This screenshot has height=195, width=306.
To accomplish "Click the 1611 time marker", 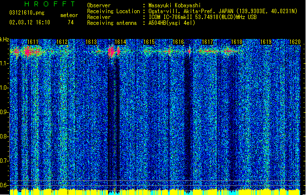I will click(33, 42).
